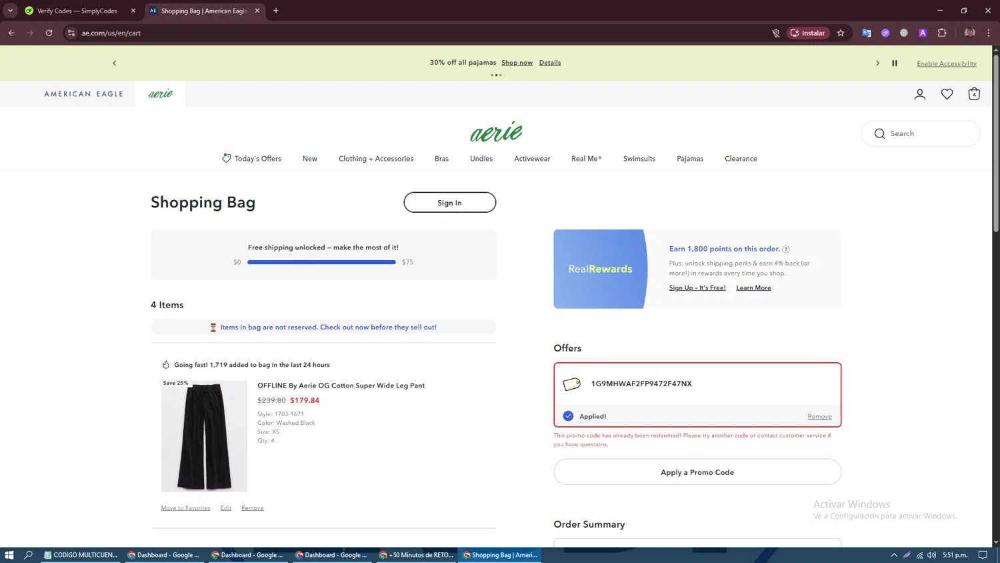This screenshot has height=563, width=1000.
Task: Open the Windows notification center icon
Action: (x=983, y=555)
